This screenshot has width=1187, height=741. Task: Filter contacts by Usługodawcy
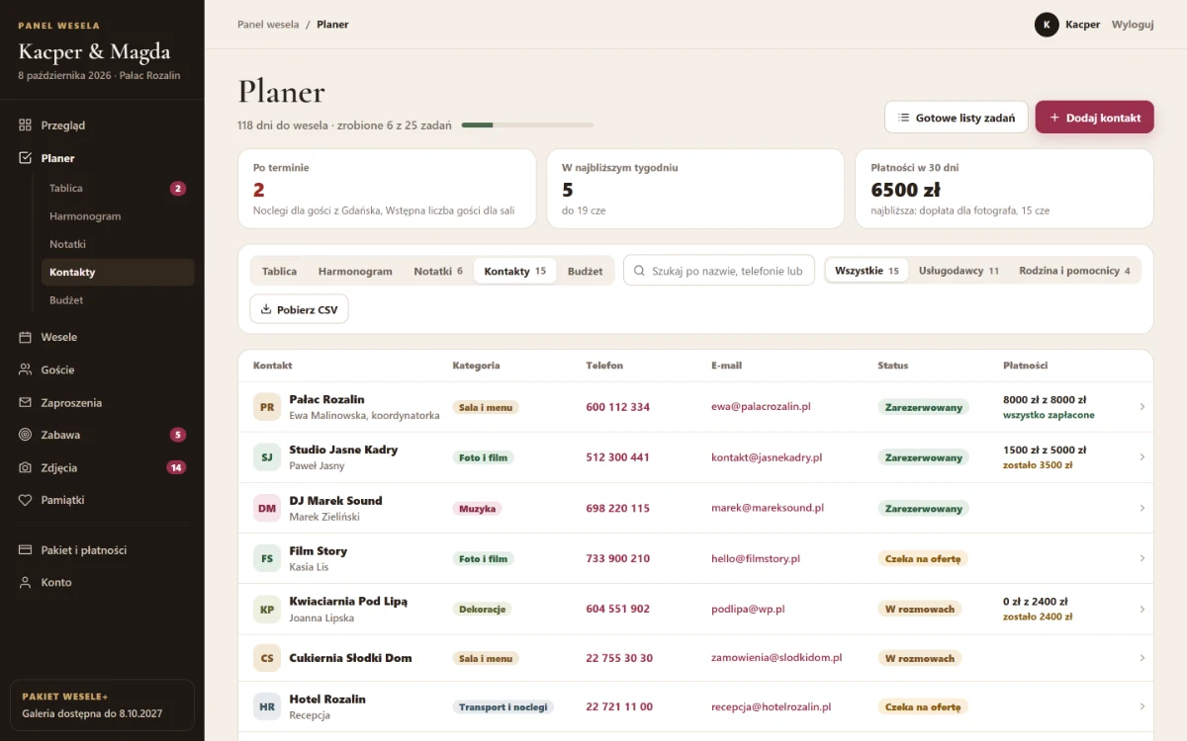point(959,271)
